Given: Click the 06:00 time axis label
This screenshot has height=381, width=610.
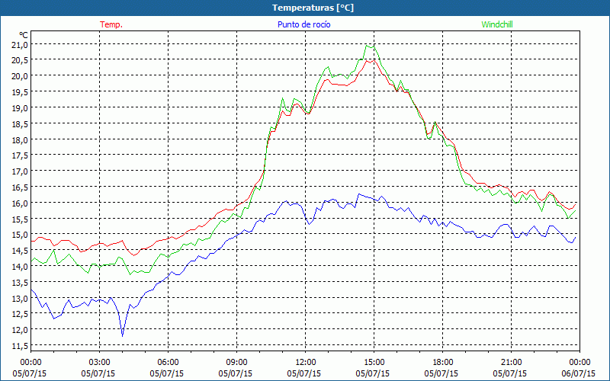Looking at the screenshot, I should point(168,363).
